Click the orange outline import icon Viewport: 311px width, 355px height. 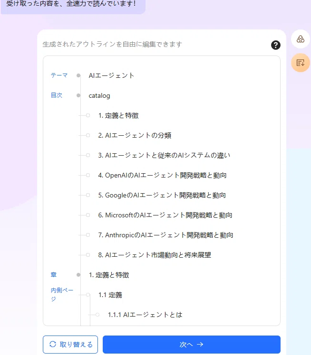[301, 63]
